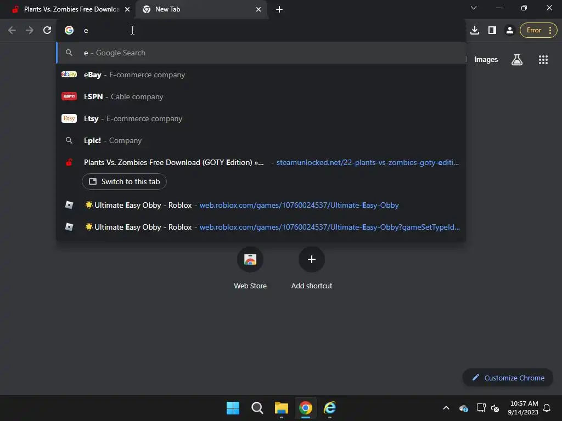Go forward using the forward arrow
The width and height of the screenshot is (562, 421).
[x=30, y=31]
